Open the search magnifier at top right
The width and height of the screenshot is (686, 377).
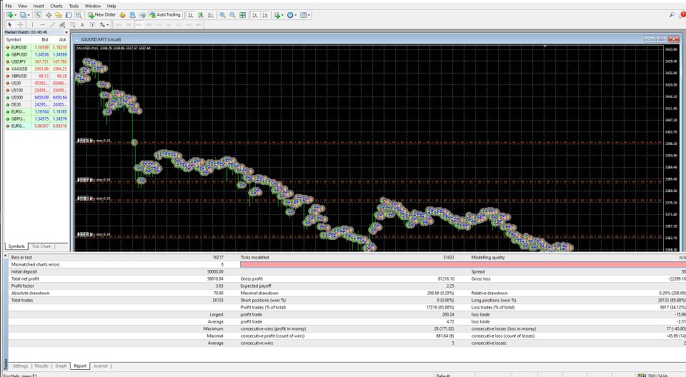(672, 15)
